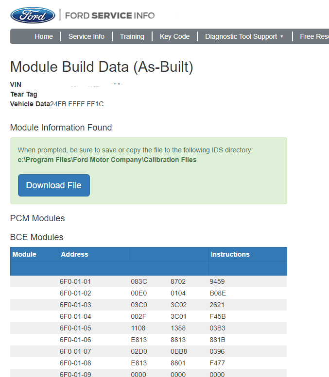This screenshot has width=329, height=377.
Task: Click value 9459 in first row
Action: click(x=217, y=281)
